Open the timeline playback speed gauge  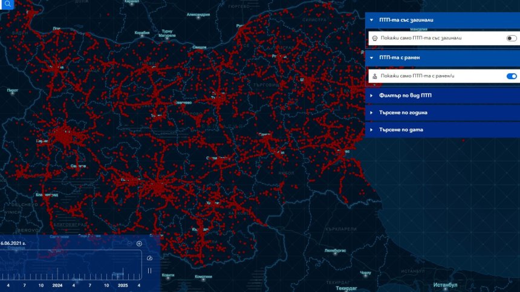click(x=149, y=258)
